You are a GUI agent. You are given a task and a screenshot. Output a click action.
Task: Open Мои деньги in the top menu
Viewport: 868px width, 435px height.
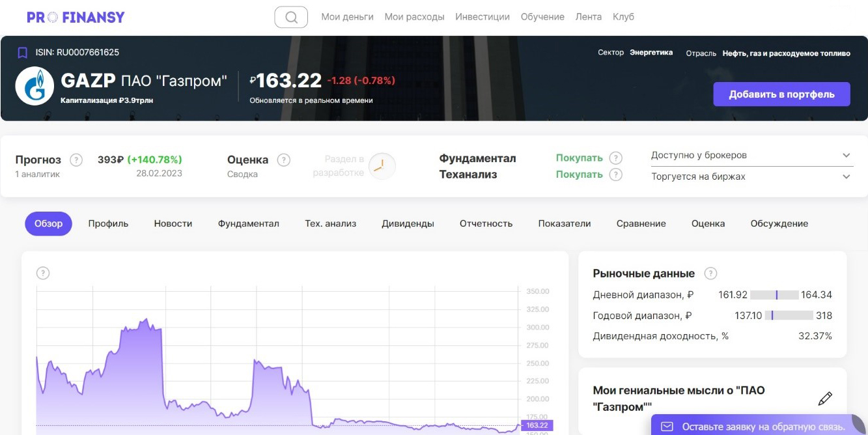point(347,17)
